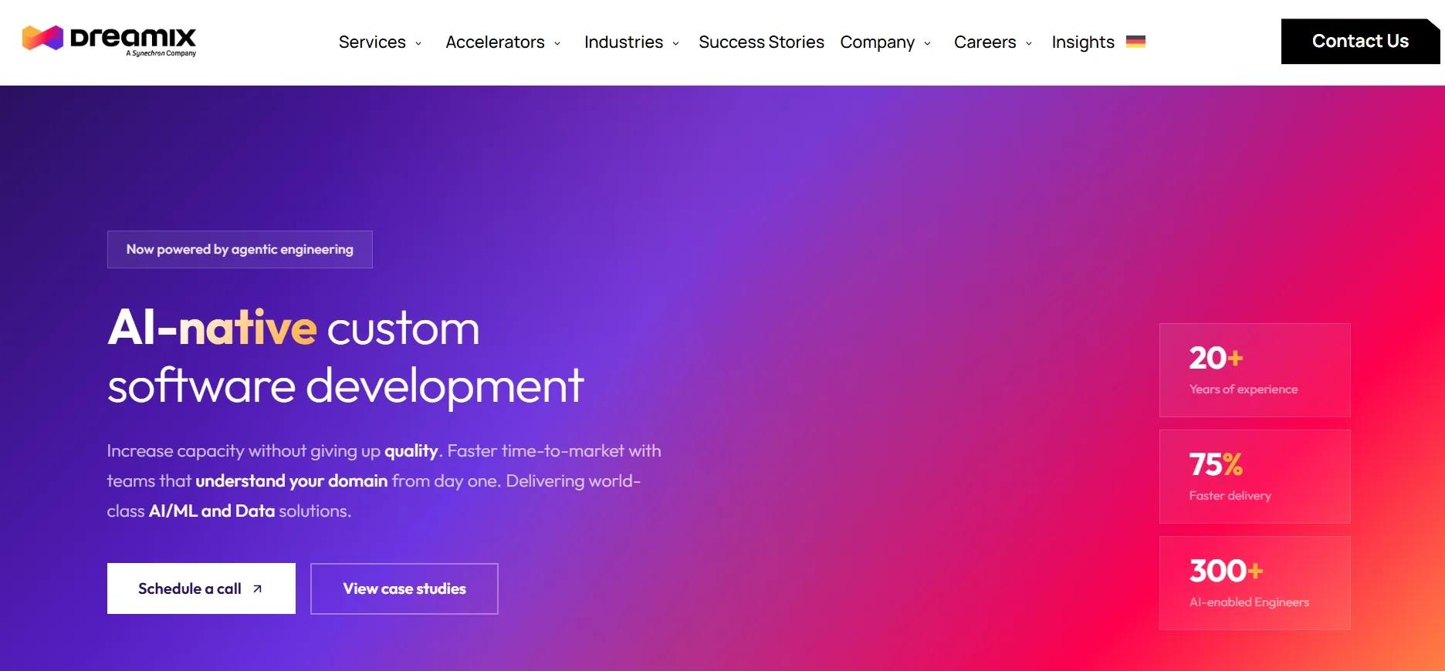Expand the Services chevron
This screenshot has height=671, width=1445.
click(x=418, y=43)
